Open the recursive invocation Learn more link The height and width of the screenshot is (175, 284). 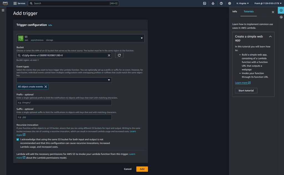(x=133, y=131)
